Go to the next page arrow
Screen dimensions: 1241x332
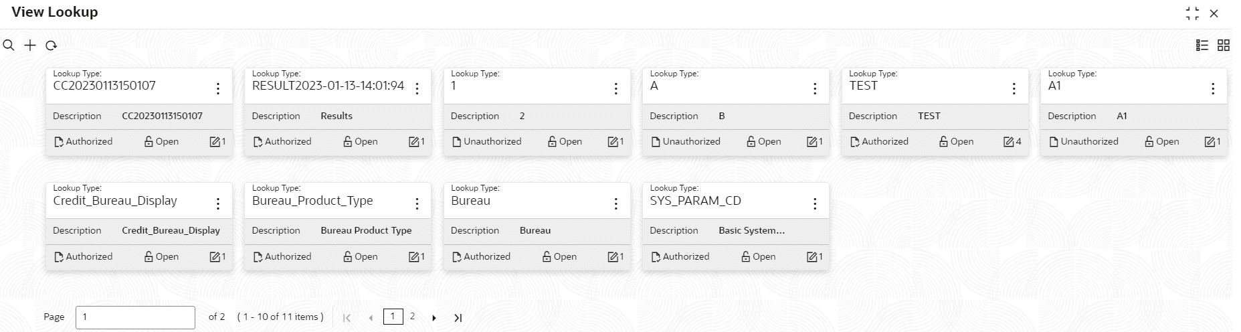[x=434, y=318]
